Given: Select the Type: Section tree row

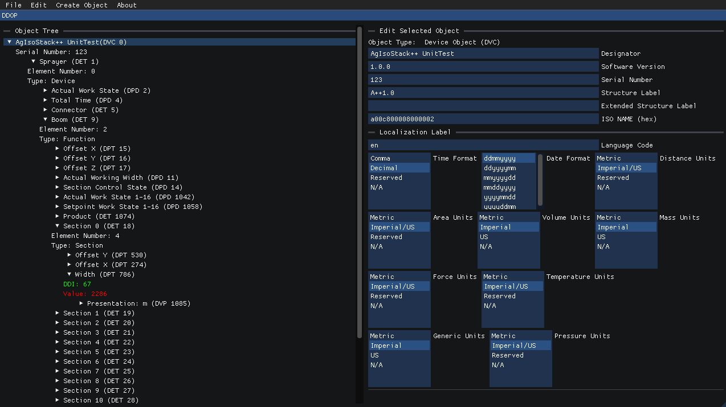Looking at the screenshot, I should [77, 245].
